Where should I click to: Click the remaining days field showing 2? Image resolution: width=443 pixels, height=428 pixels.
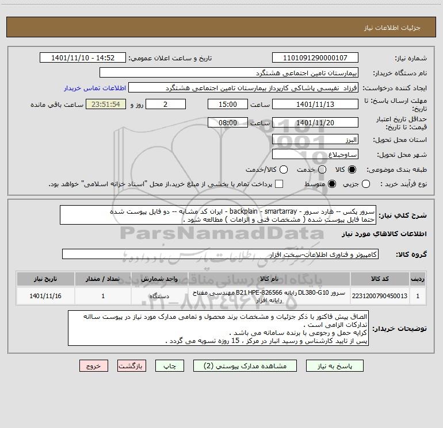tap(166, 104)
